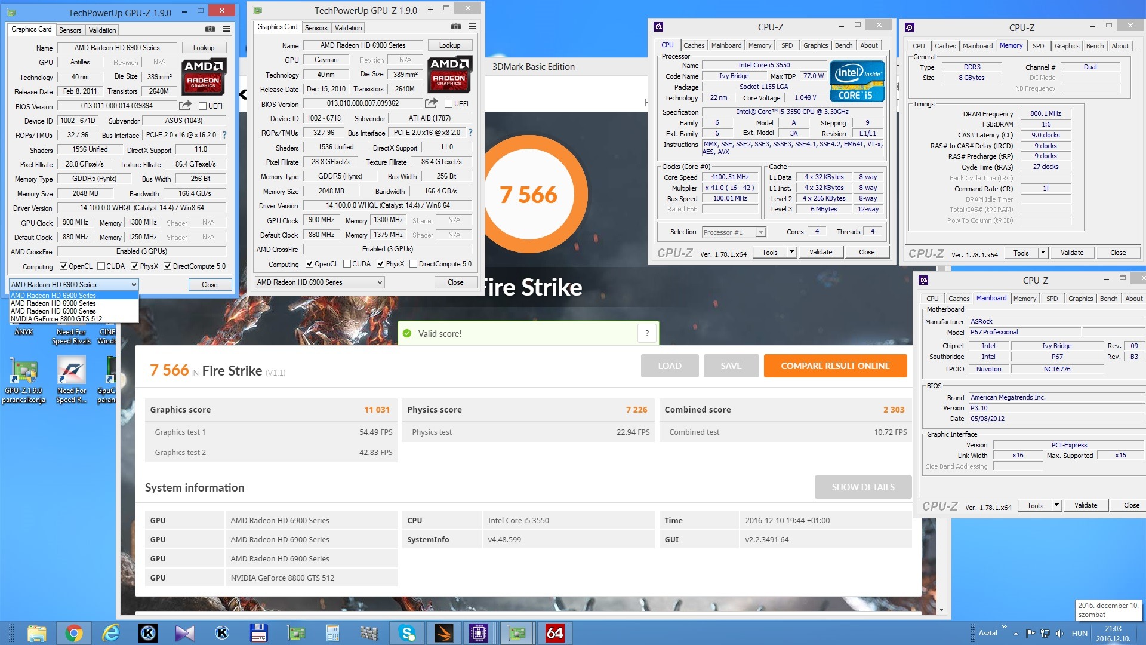This screenshot has height=645, width=1146.
Task: Click the help question mark beside Valid score
Action: coord(647,334)
